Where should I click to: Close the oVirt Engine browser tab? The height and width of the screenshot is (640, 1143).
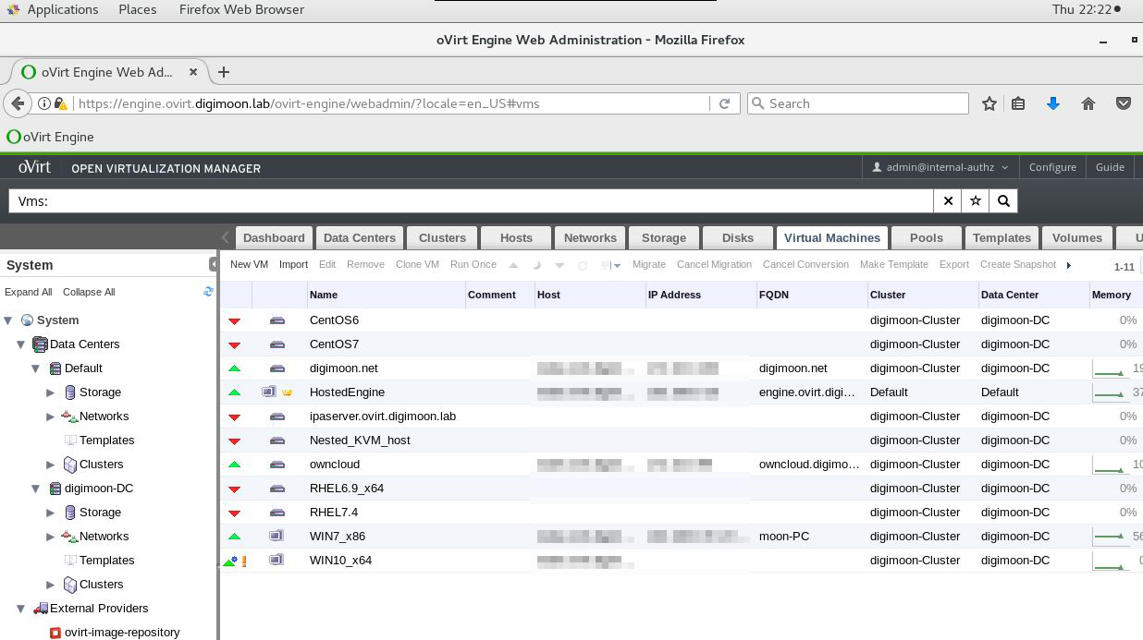pyautogui.click(x=193, y=72)
